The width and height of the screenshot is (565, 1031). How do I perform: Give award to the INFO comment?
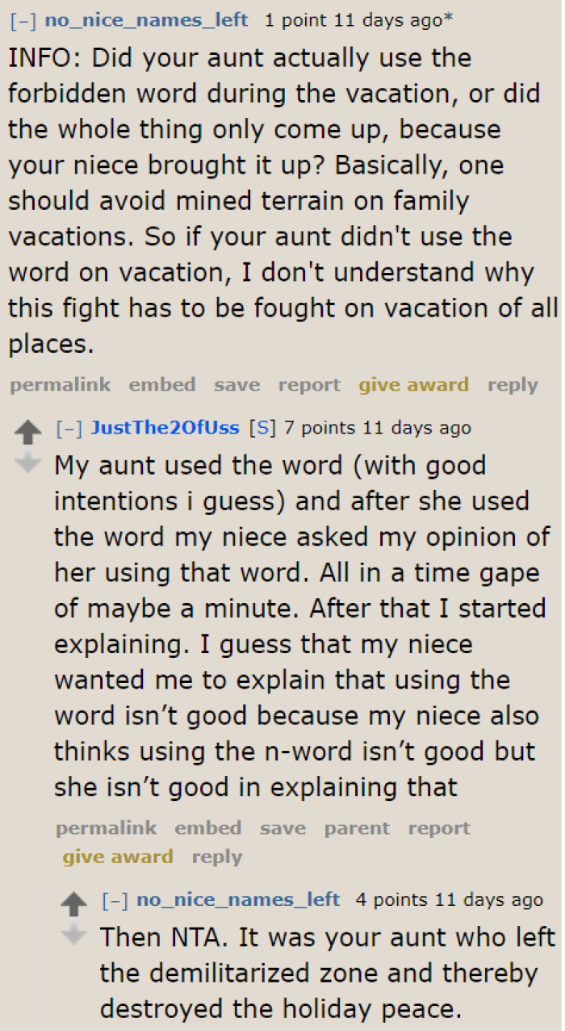coord(414,384)
